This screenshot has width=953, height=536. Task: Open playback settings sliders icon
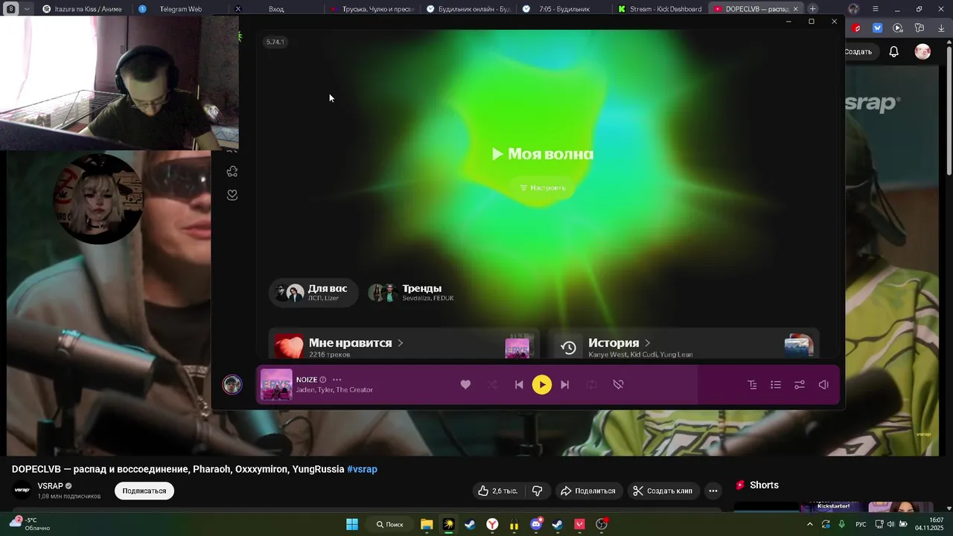[800, 385]
